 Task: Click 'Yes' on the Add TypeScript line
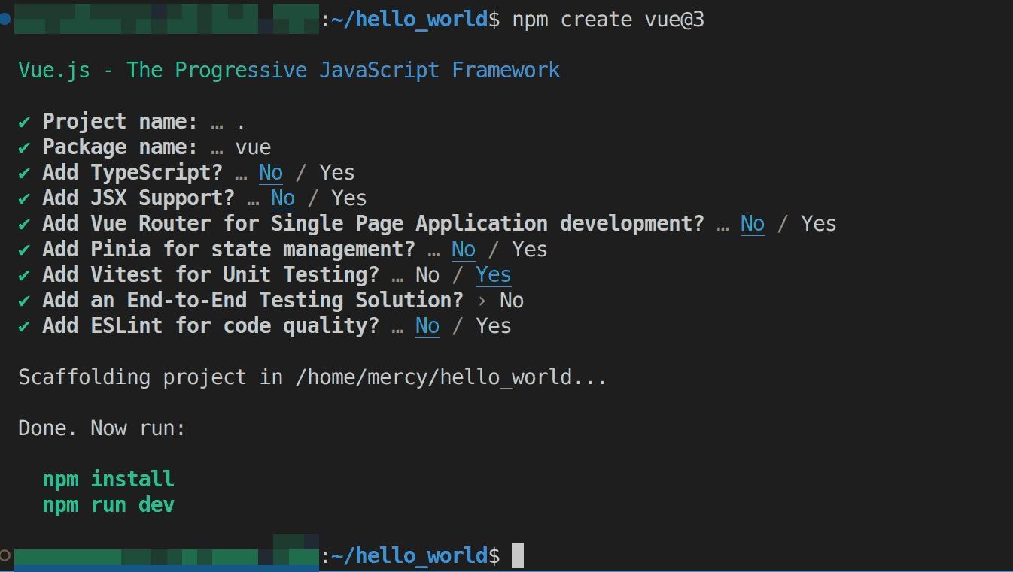(336, 173)
